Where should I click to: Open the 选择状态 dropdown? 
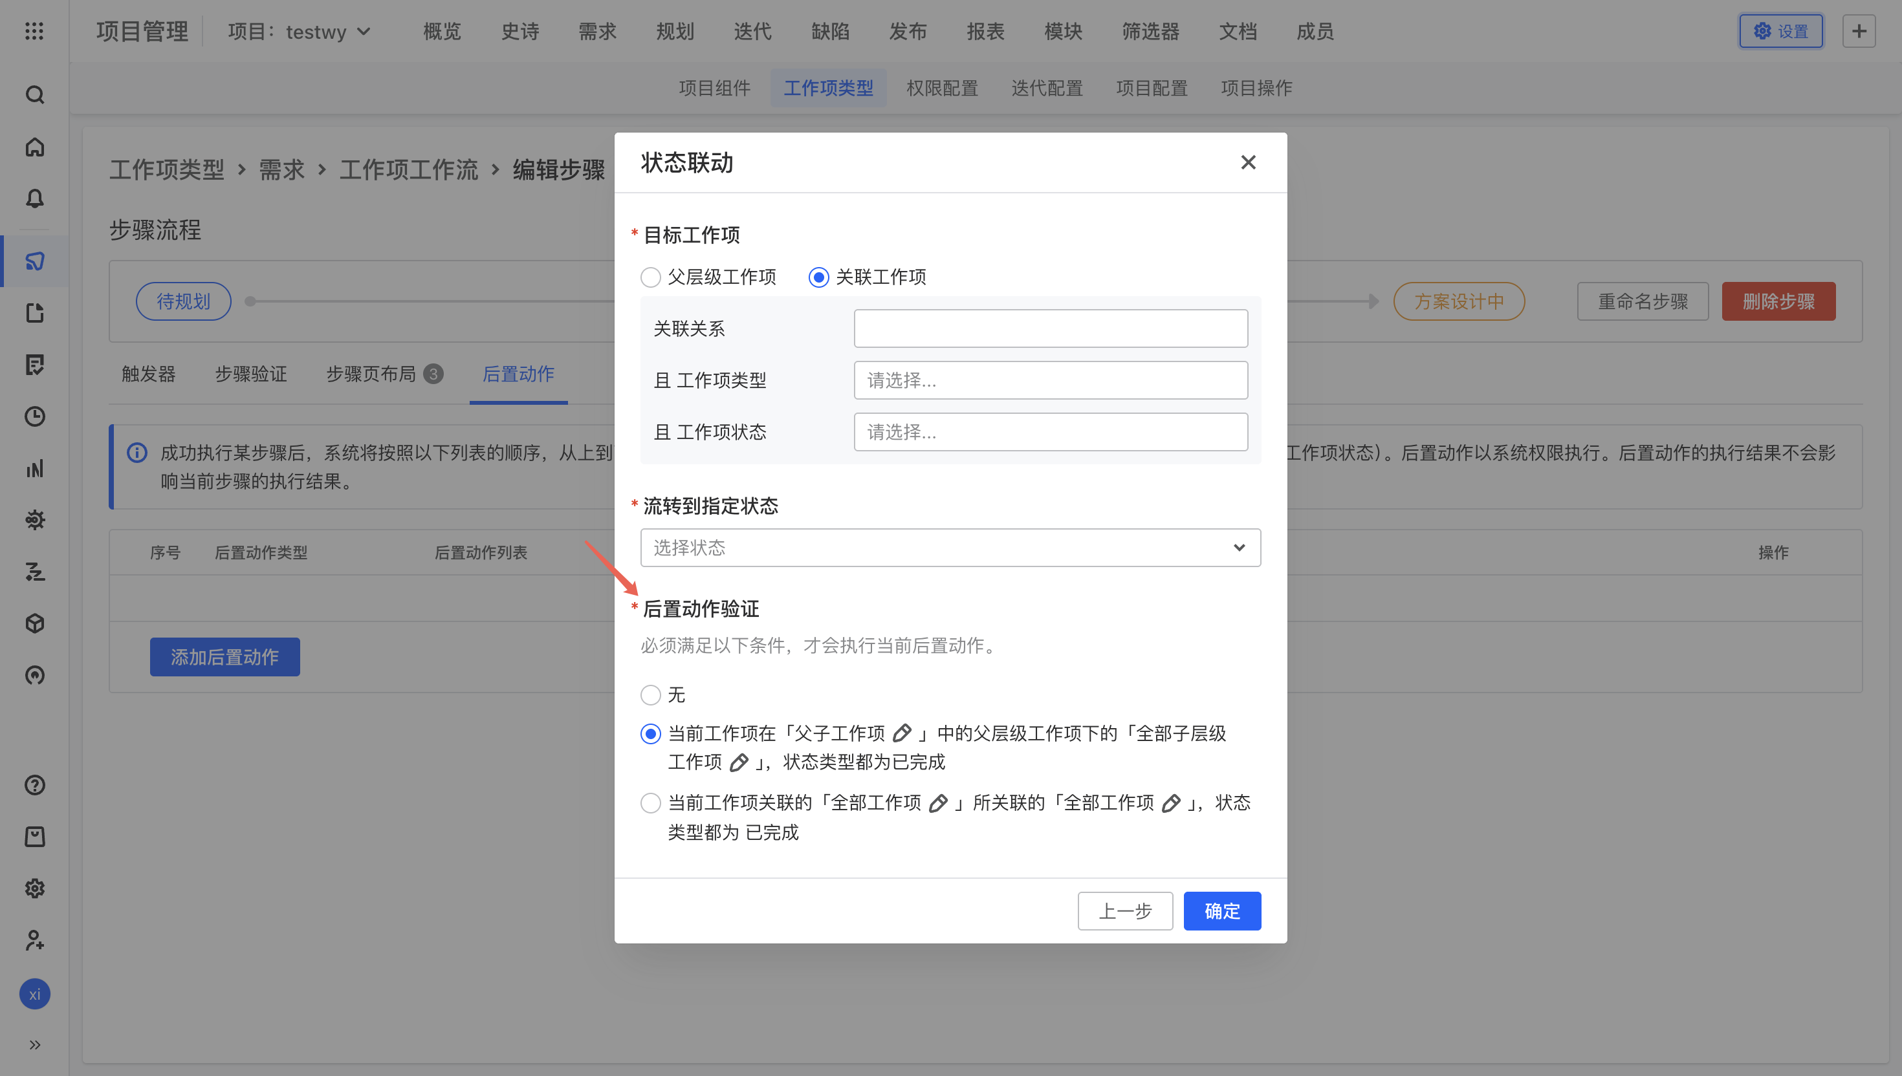point(950,548)
